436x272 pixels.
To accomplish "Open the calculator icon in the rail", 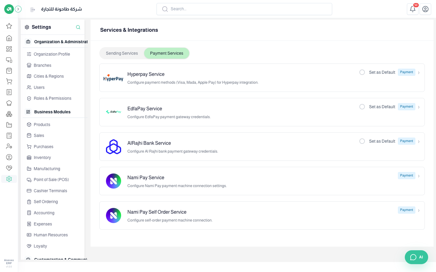I will [x=9, y=136].
